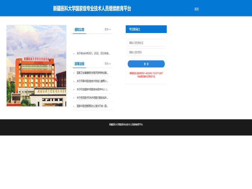Screen dimensions: 252x189
Task: Click the password input field
Action: click(x=146, y=52)
